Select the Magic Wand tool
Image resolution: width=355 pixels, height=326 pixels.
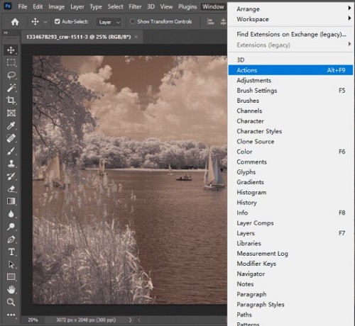[11, 88]
